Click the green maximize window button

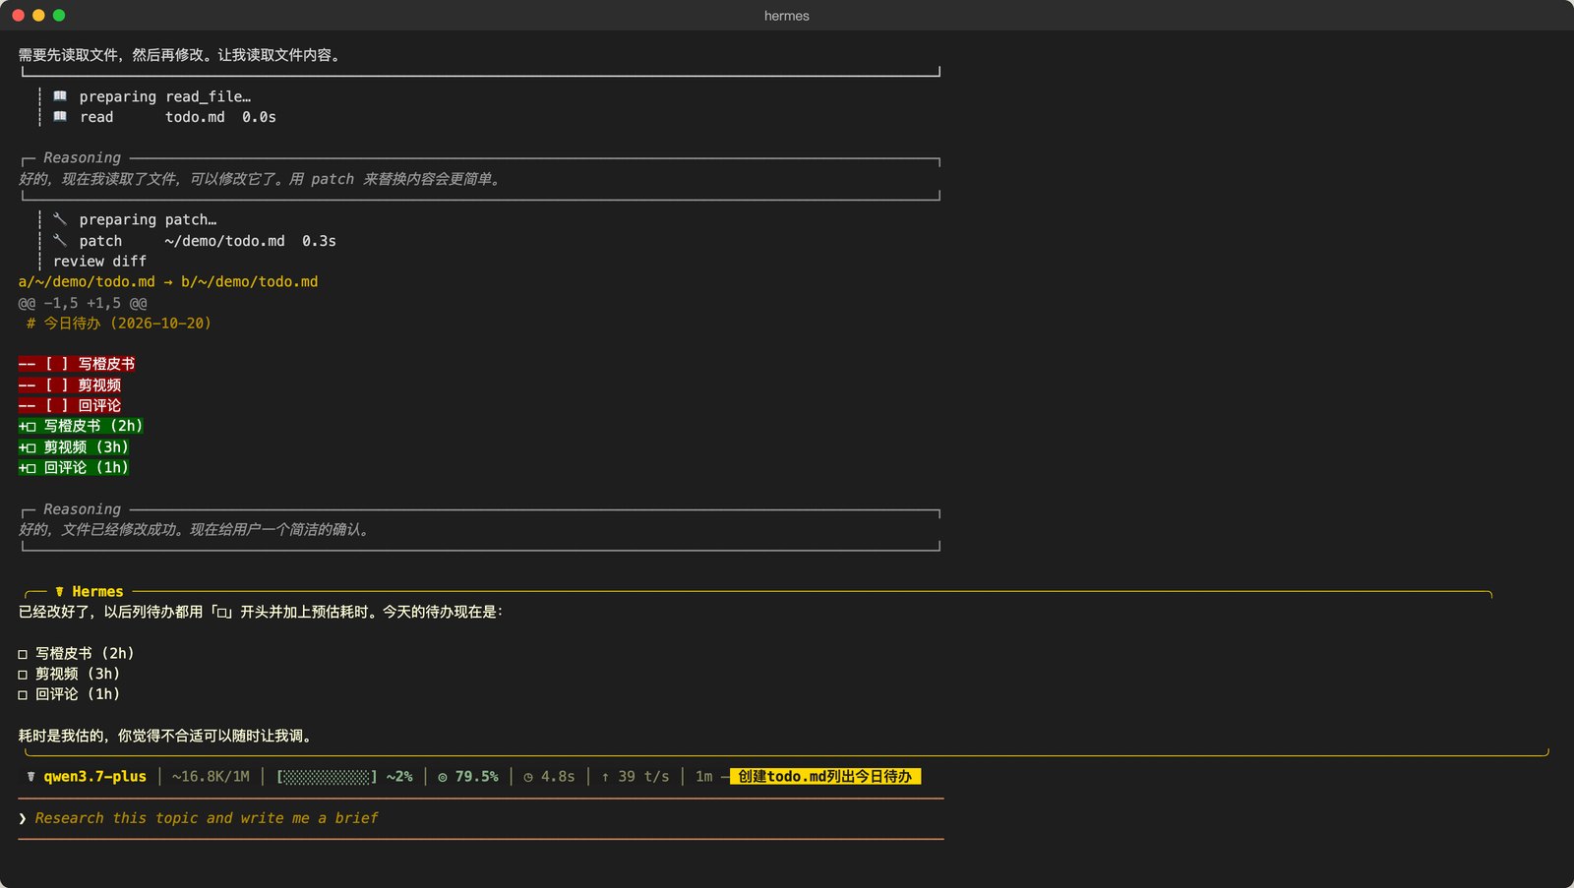click(x=59, y=16)
